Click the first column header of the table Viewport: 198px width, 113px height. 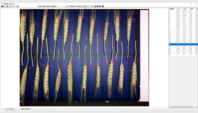coord(172,9)
